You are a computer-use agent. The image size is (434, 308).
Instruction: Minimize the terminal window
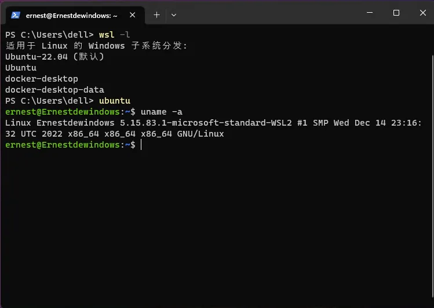coord(369,13)
